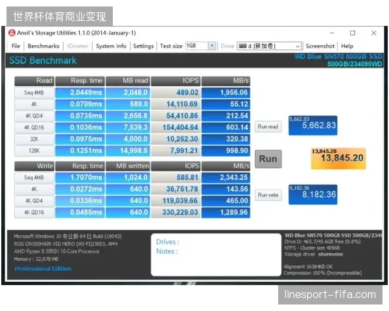Open the File menu
The width and height of the screenshot is (389, 311).
tap(16, 46)
